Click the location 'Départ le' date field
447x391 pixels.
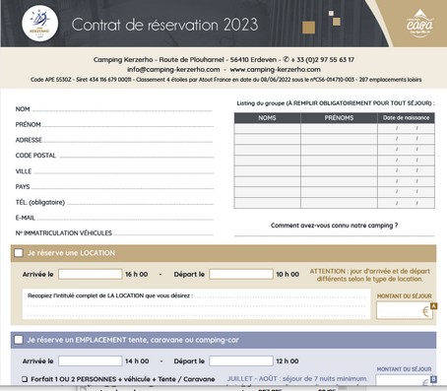point(241,274)
